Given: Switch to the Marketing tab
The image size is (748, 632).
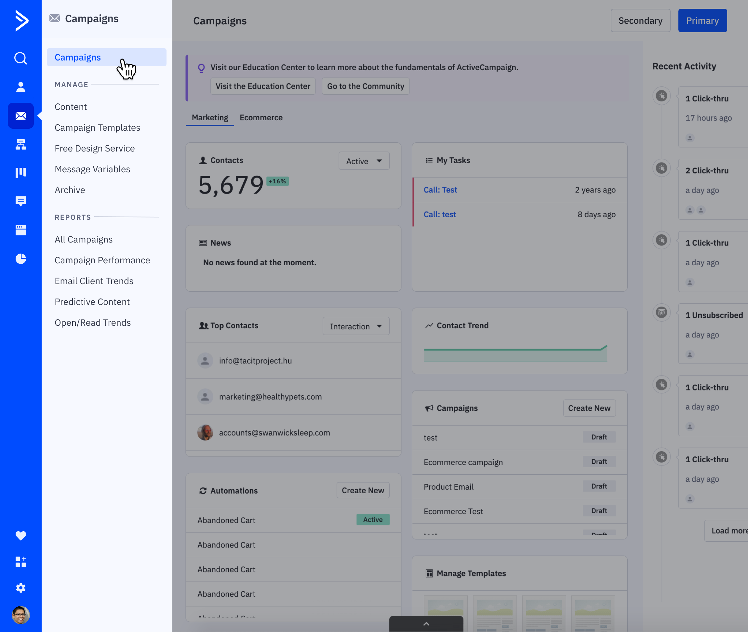Looking at the screenshot, I should click(210, 117).
